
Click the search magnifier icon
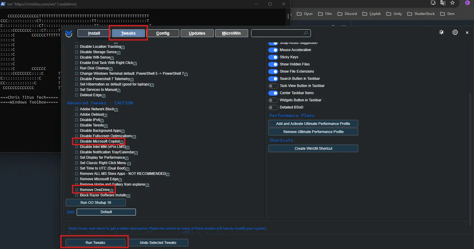[306, 33]
